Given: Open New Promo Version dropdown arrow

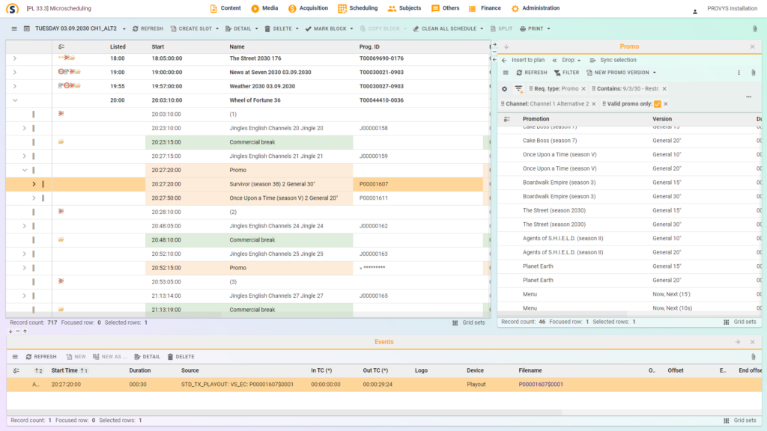Looking at the screenshot, I should point(655,73).
